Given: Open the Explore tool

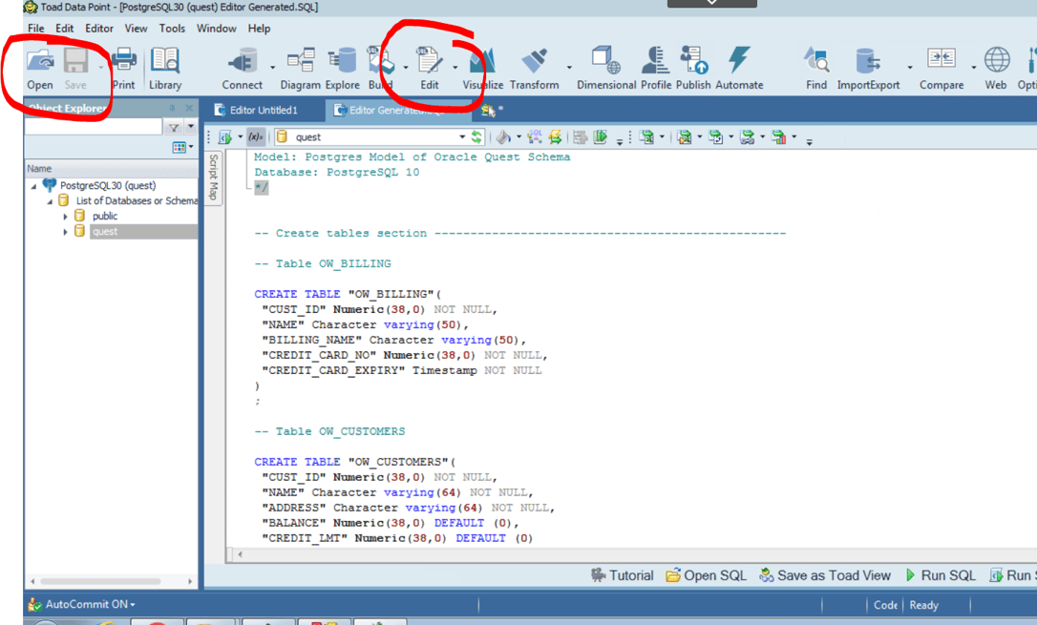Looking at the screenshot, I should coord(343,69).
